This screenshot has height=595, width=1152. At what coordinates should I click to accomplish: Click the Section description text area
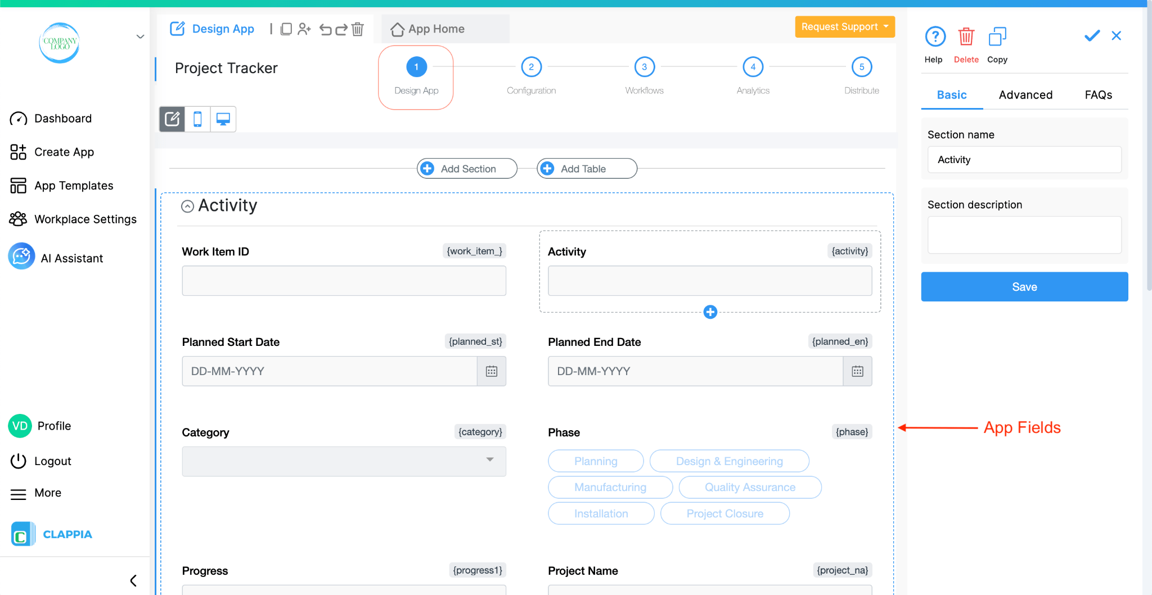click(1024, 235)
